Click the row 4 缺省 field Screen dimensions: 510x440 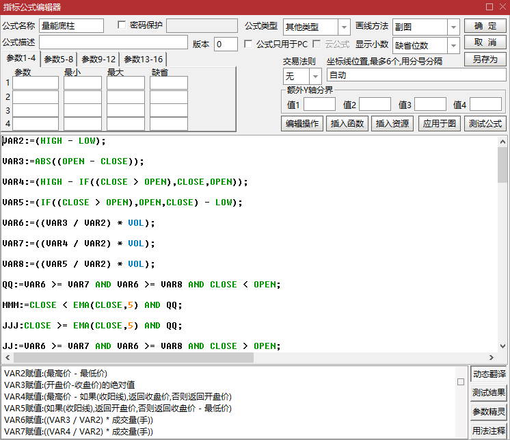point(168,124)
